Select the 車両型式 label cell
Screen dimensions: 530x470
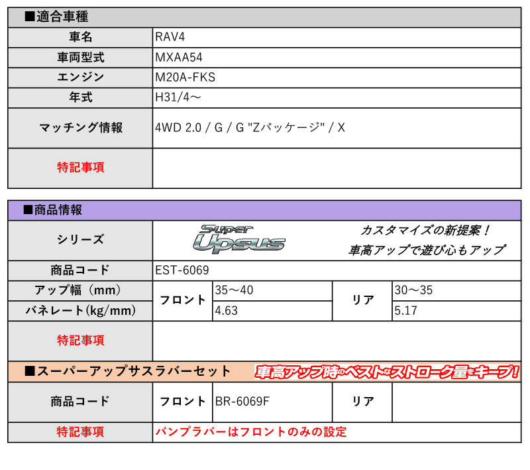pyautogui.click(x=80, y=58)
